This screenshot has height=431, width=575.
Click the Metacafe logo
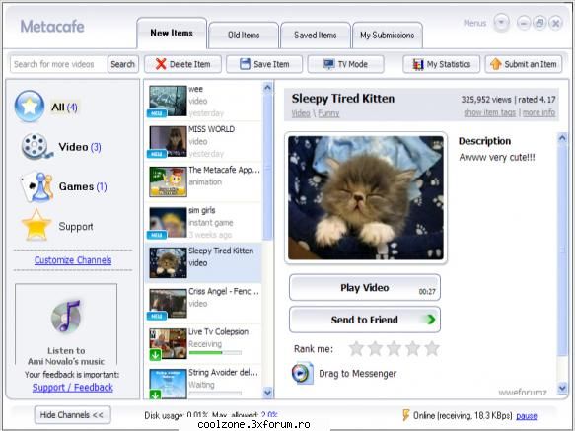click(52, 27)
